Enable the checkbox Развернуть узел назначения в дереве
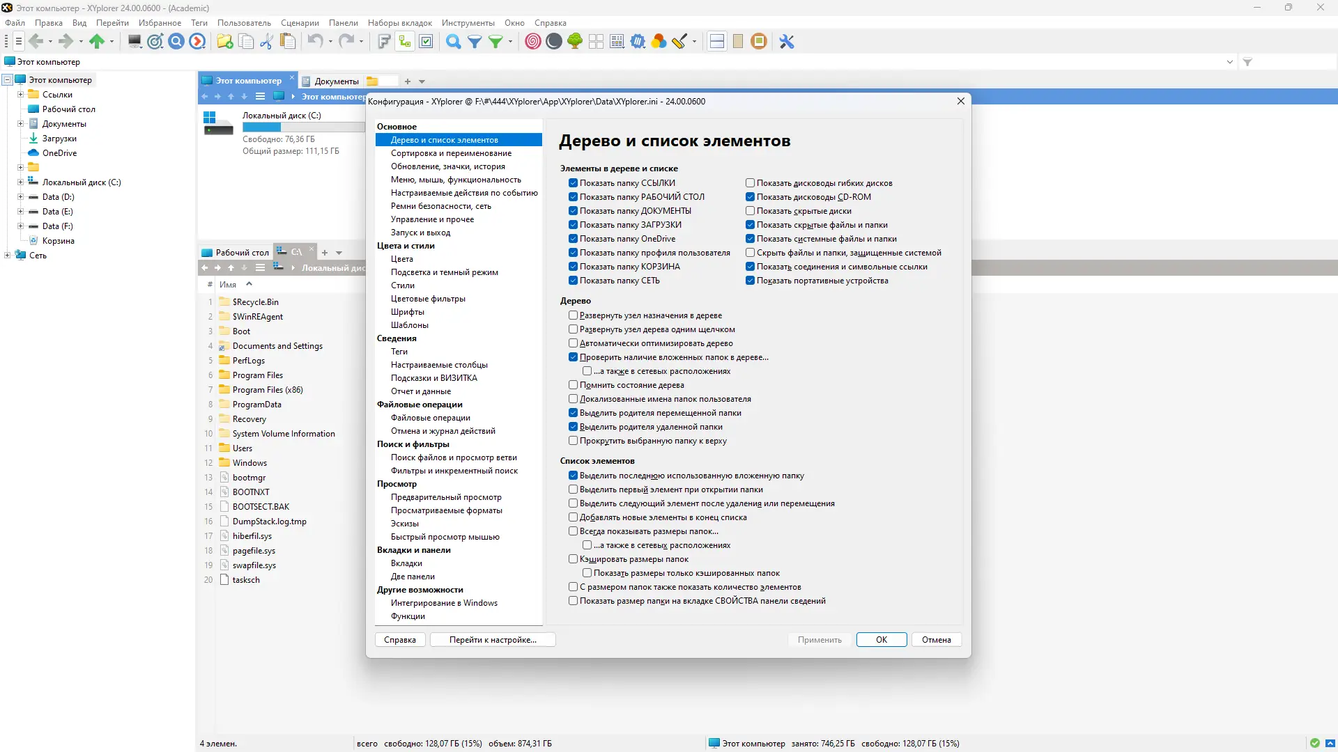 pos(573,315)
